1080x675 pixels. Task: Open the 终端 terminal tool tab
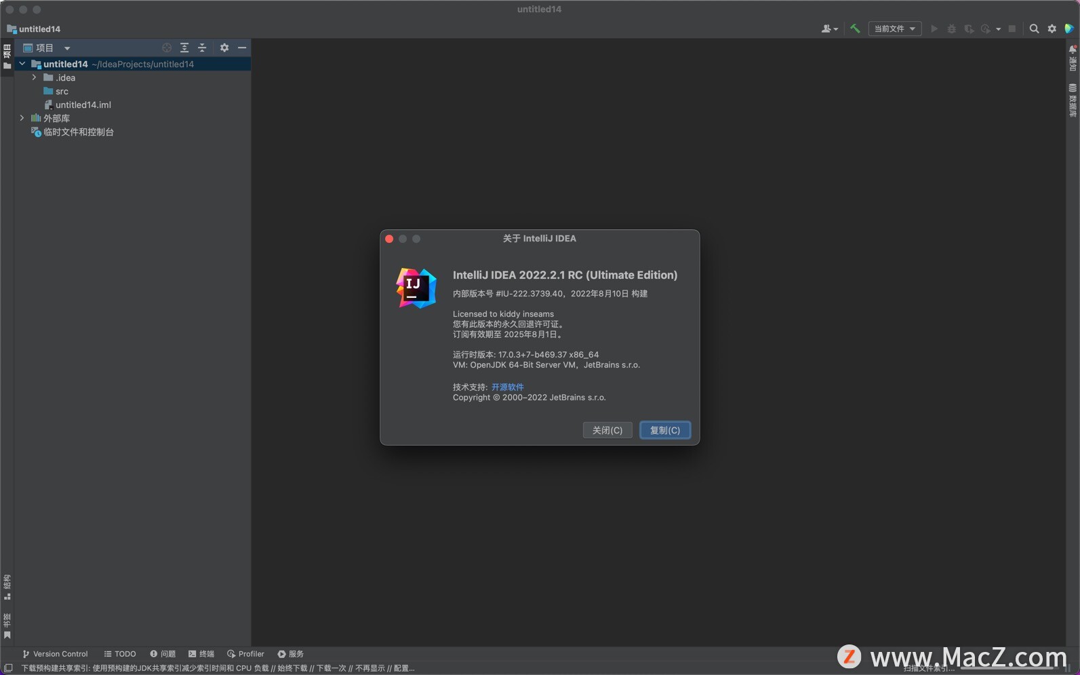point(201,654)
